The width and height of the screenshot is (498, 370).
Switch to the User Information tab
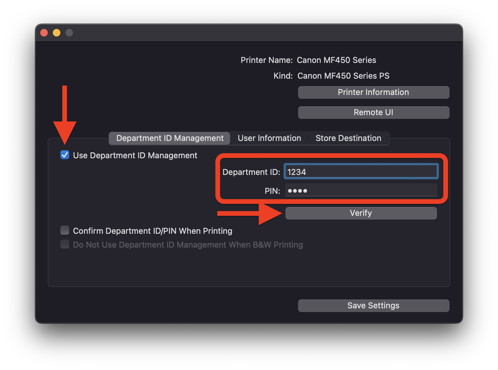(269, 138)
